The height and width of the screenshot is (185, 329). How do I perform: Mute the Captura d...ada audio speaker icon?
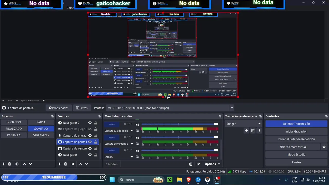tap(137, 124)
